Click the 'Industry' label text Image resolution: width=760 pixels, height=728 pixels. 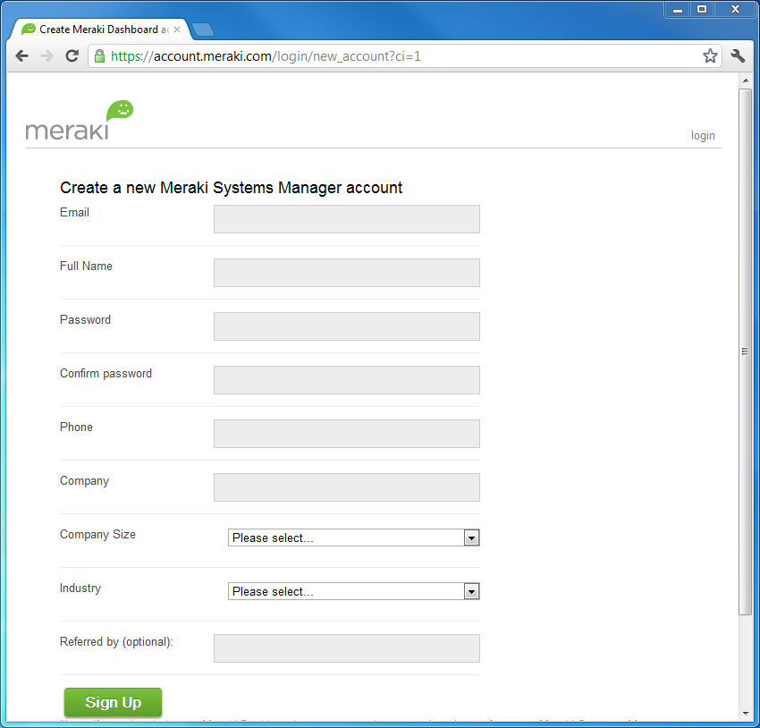coord(80,588)
